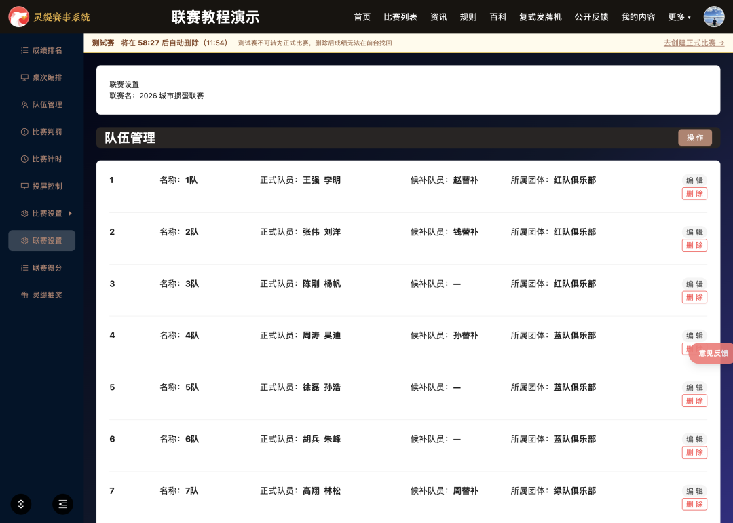Open 资讯 in top navigation

(x=439, y=17)
